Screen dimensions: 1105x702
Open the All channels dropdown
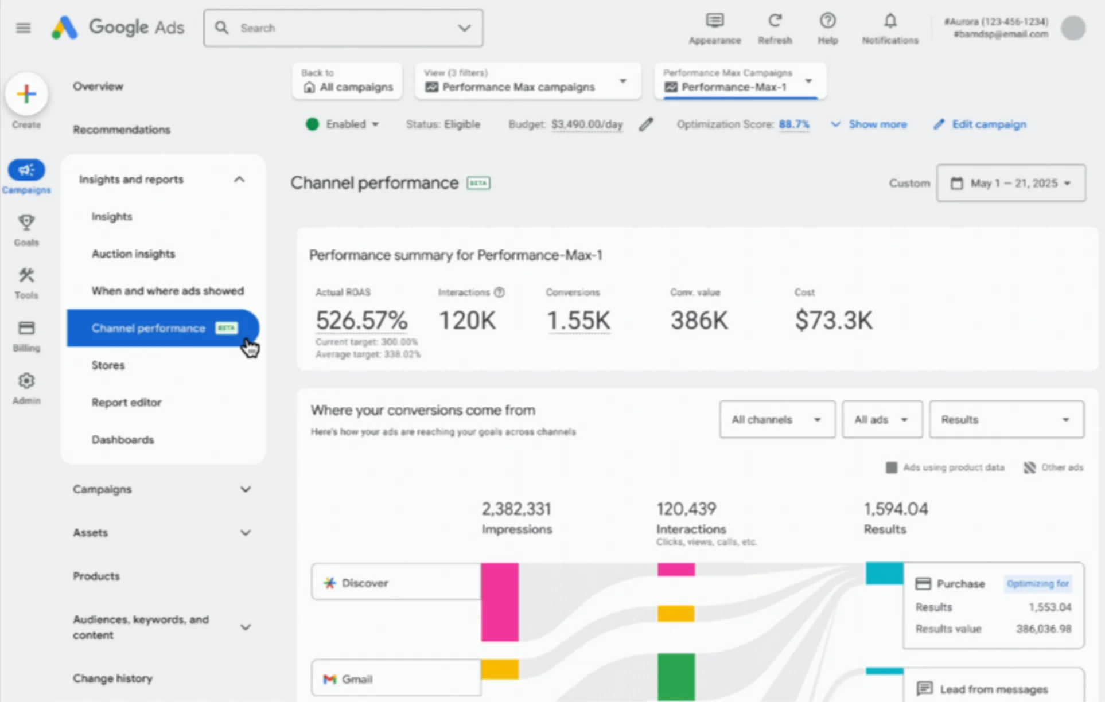(x=777, y=419)
